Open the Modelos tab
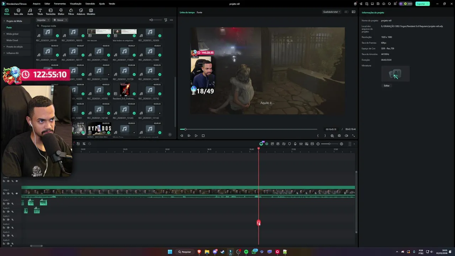This screenshot has height=256, width=455. tap(91, 12)
